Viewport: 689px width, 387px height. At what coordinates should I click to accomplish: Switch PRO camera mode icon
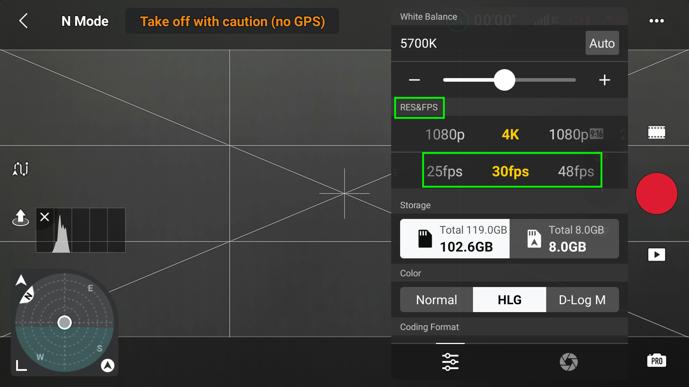pos(656,360)
